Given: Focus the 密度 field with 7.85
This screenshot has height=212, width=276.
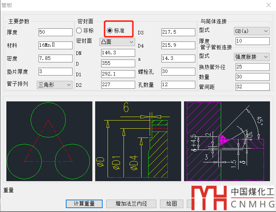Looking at the screenshot, I should pyautogui.click(x=55, y=58).
